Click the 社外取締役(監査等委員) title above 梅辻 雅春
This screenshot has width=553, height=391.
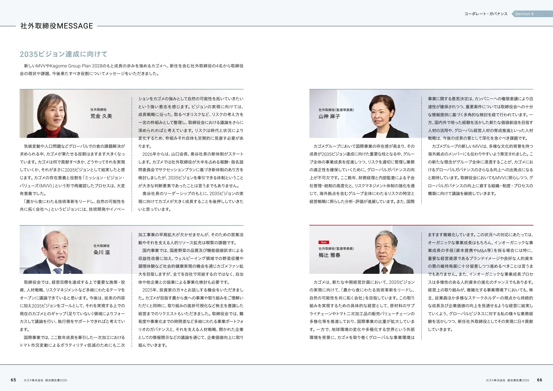pos(336,249)
